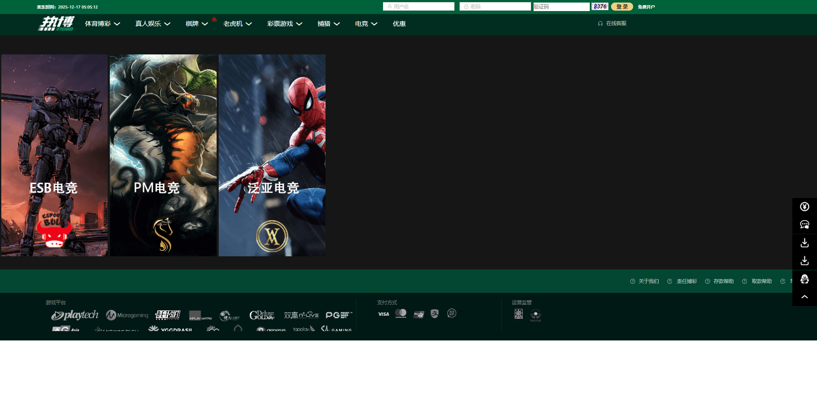Image resolution: width=817 pixels, height=394 pixels.
Task: Expand the 真人娱乐 dropdown chevron
Action: click(x=167, y=24)
